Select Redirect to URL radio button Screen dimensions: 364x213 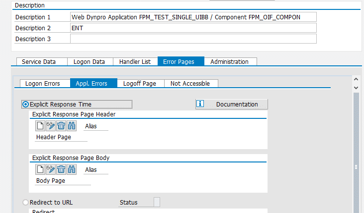[x=25, y=203]
